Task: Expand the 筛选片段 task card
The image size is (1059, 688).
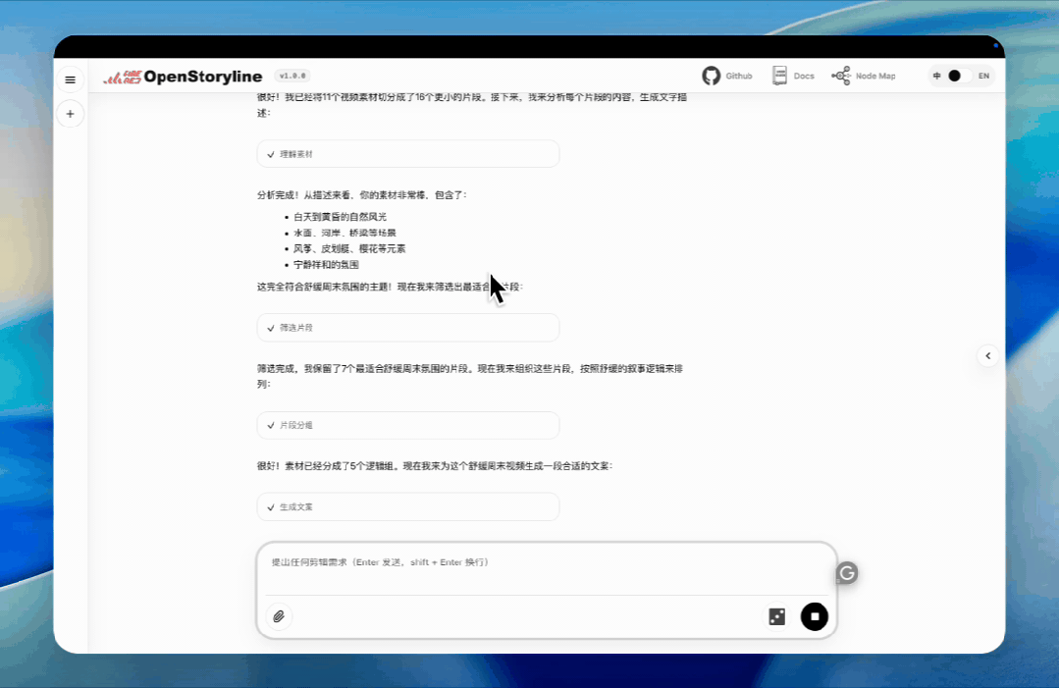Action: (407, 327)
